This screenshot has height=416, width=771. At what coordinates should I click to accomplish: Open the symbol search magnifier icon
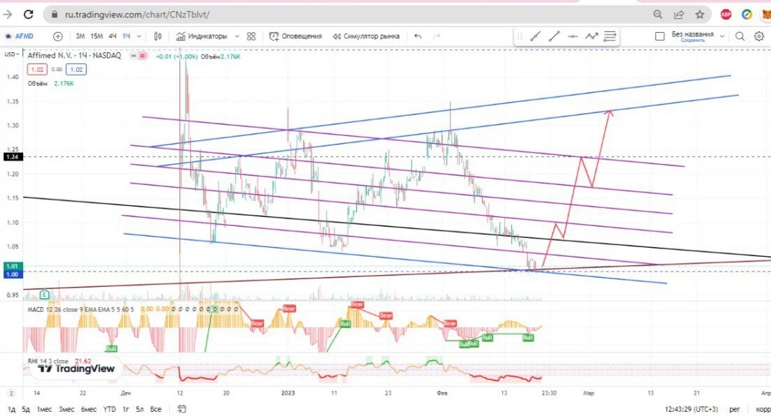[x=740, y=36]
